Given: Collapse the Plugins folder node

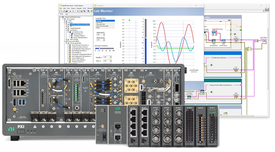Looking at the screenshot, I should click(65, 22).
